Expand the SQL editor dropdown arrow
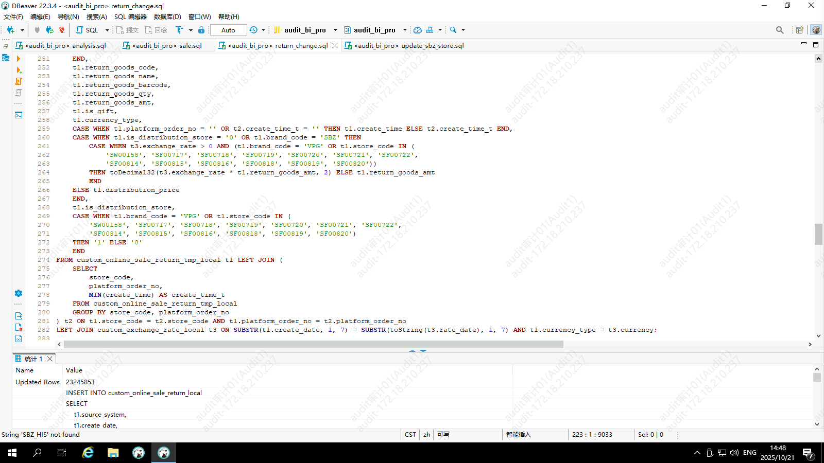Image resolution: width=824 pixels, height=463 pixels. point(107,30)
